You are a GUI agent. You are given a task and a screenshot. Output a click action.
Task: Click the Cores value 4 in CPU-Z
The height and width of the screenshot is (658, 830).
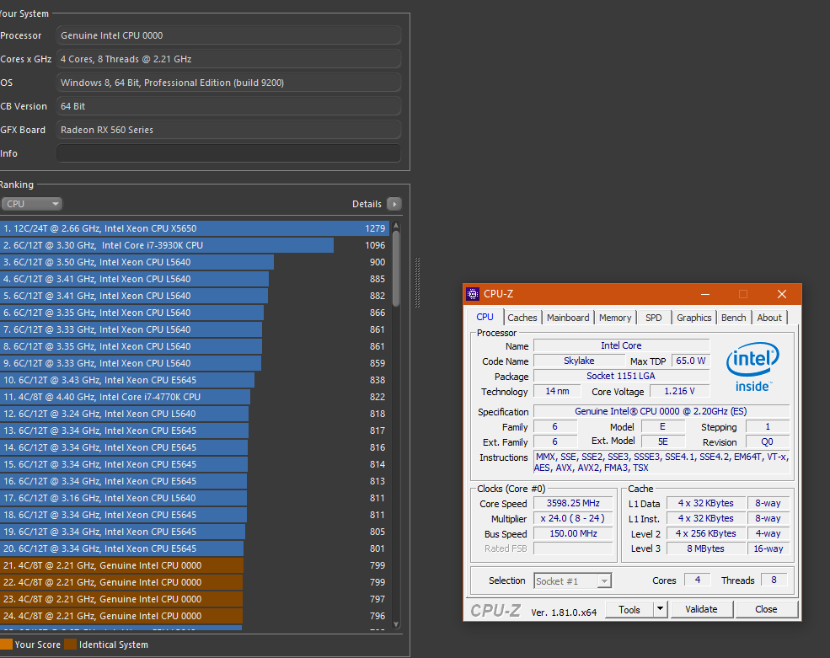[698, 580]
